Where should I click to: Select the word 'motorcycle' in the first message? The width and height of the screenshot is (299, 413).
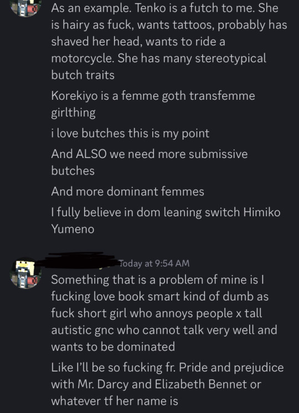(83, 58)
